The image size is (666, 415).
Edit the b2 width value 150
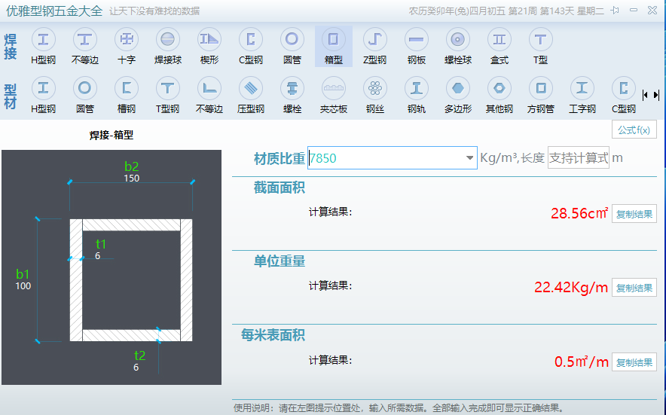pos(132,179)
